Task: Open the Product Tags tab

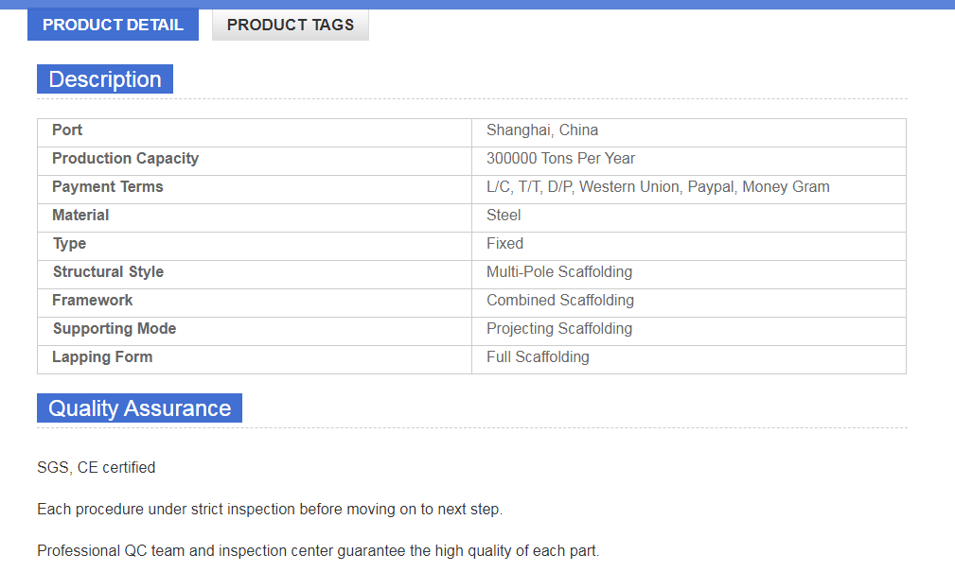Action: [291, 25]
